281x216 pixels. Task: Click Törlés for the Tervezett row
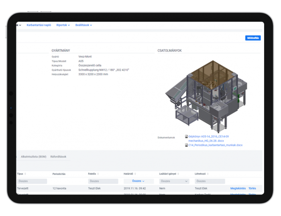tap(252, 188)
